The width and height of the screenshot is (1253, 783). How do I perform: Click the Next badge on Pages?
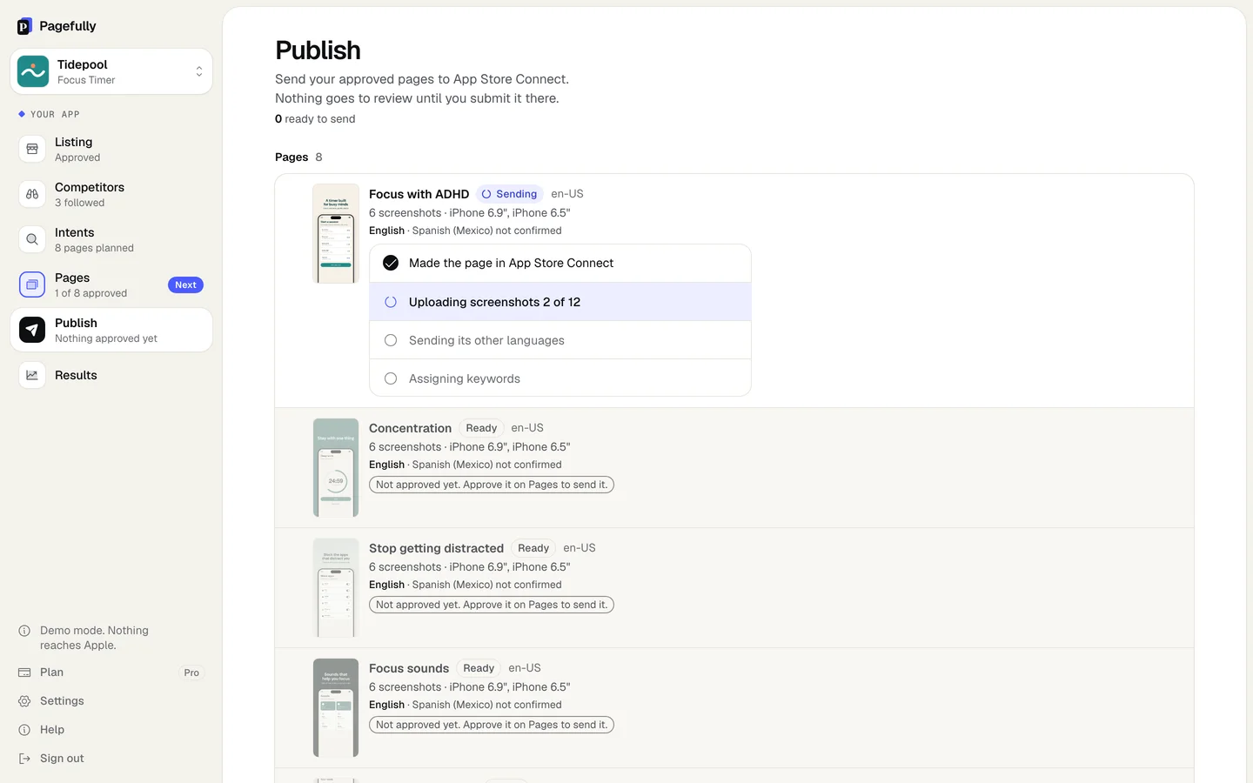[x=185, y=284]
